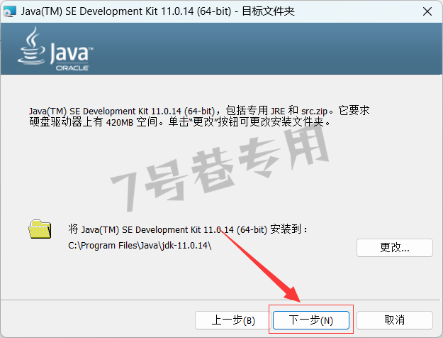Click the 下一步(N) next button
The width and height of the screenshot is (443, 338).
click(311, 320)
